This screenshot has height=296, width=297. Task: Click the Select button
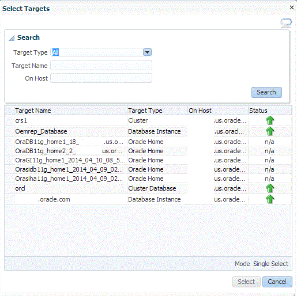[246, 282]
